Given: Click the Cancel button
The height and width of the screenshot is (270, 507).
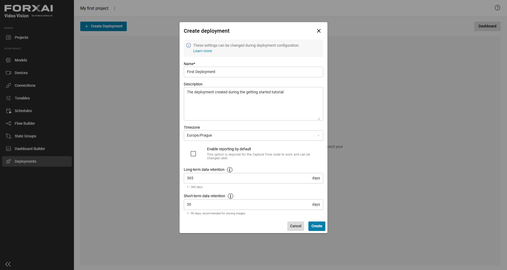Looking at the screenshot, I should coord(295,226).
